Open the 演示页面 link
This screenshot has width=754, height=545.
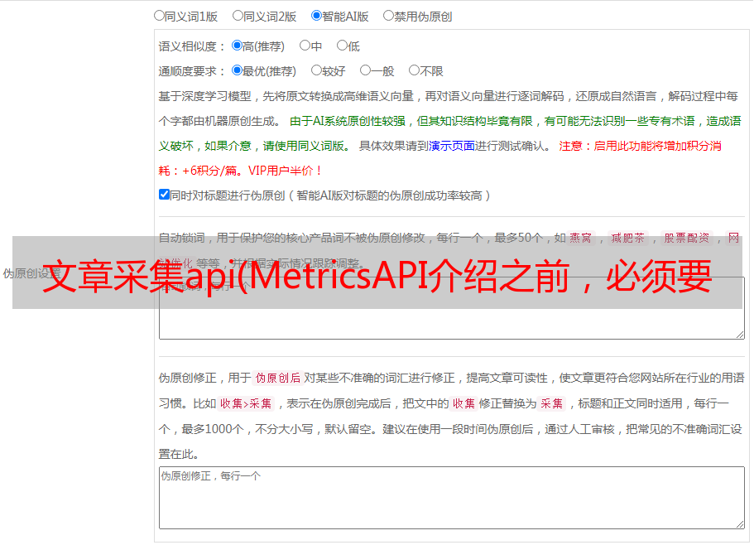click(451, 146)
